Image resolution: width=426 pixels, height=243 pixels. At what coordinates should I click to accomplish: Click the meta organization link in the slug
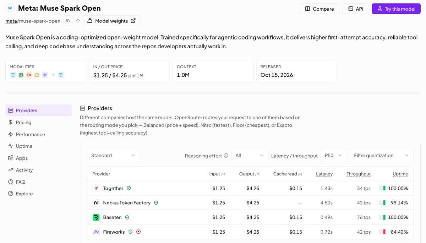click(11, 21)
